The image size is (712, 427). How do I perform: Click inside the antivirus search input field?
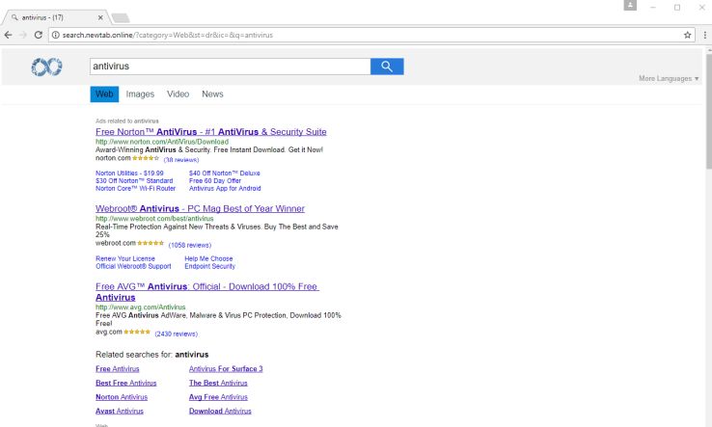231,67
